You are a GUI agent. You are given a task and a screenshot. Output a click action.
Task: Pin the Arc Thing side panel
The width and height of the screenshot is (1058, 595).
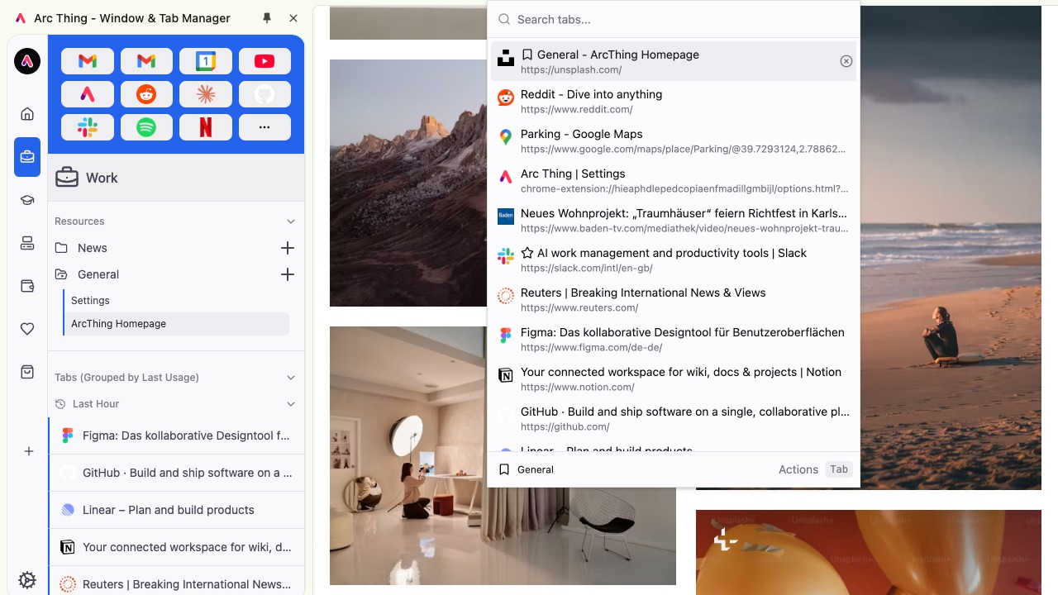coord(266,18)
